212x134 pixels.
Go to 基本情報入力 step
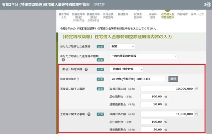coord(64,16)
